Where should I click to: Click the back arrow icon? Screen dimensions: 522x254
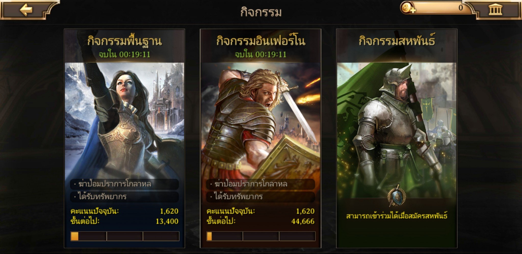point(27,10)
